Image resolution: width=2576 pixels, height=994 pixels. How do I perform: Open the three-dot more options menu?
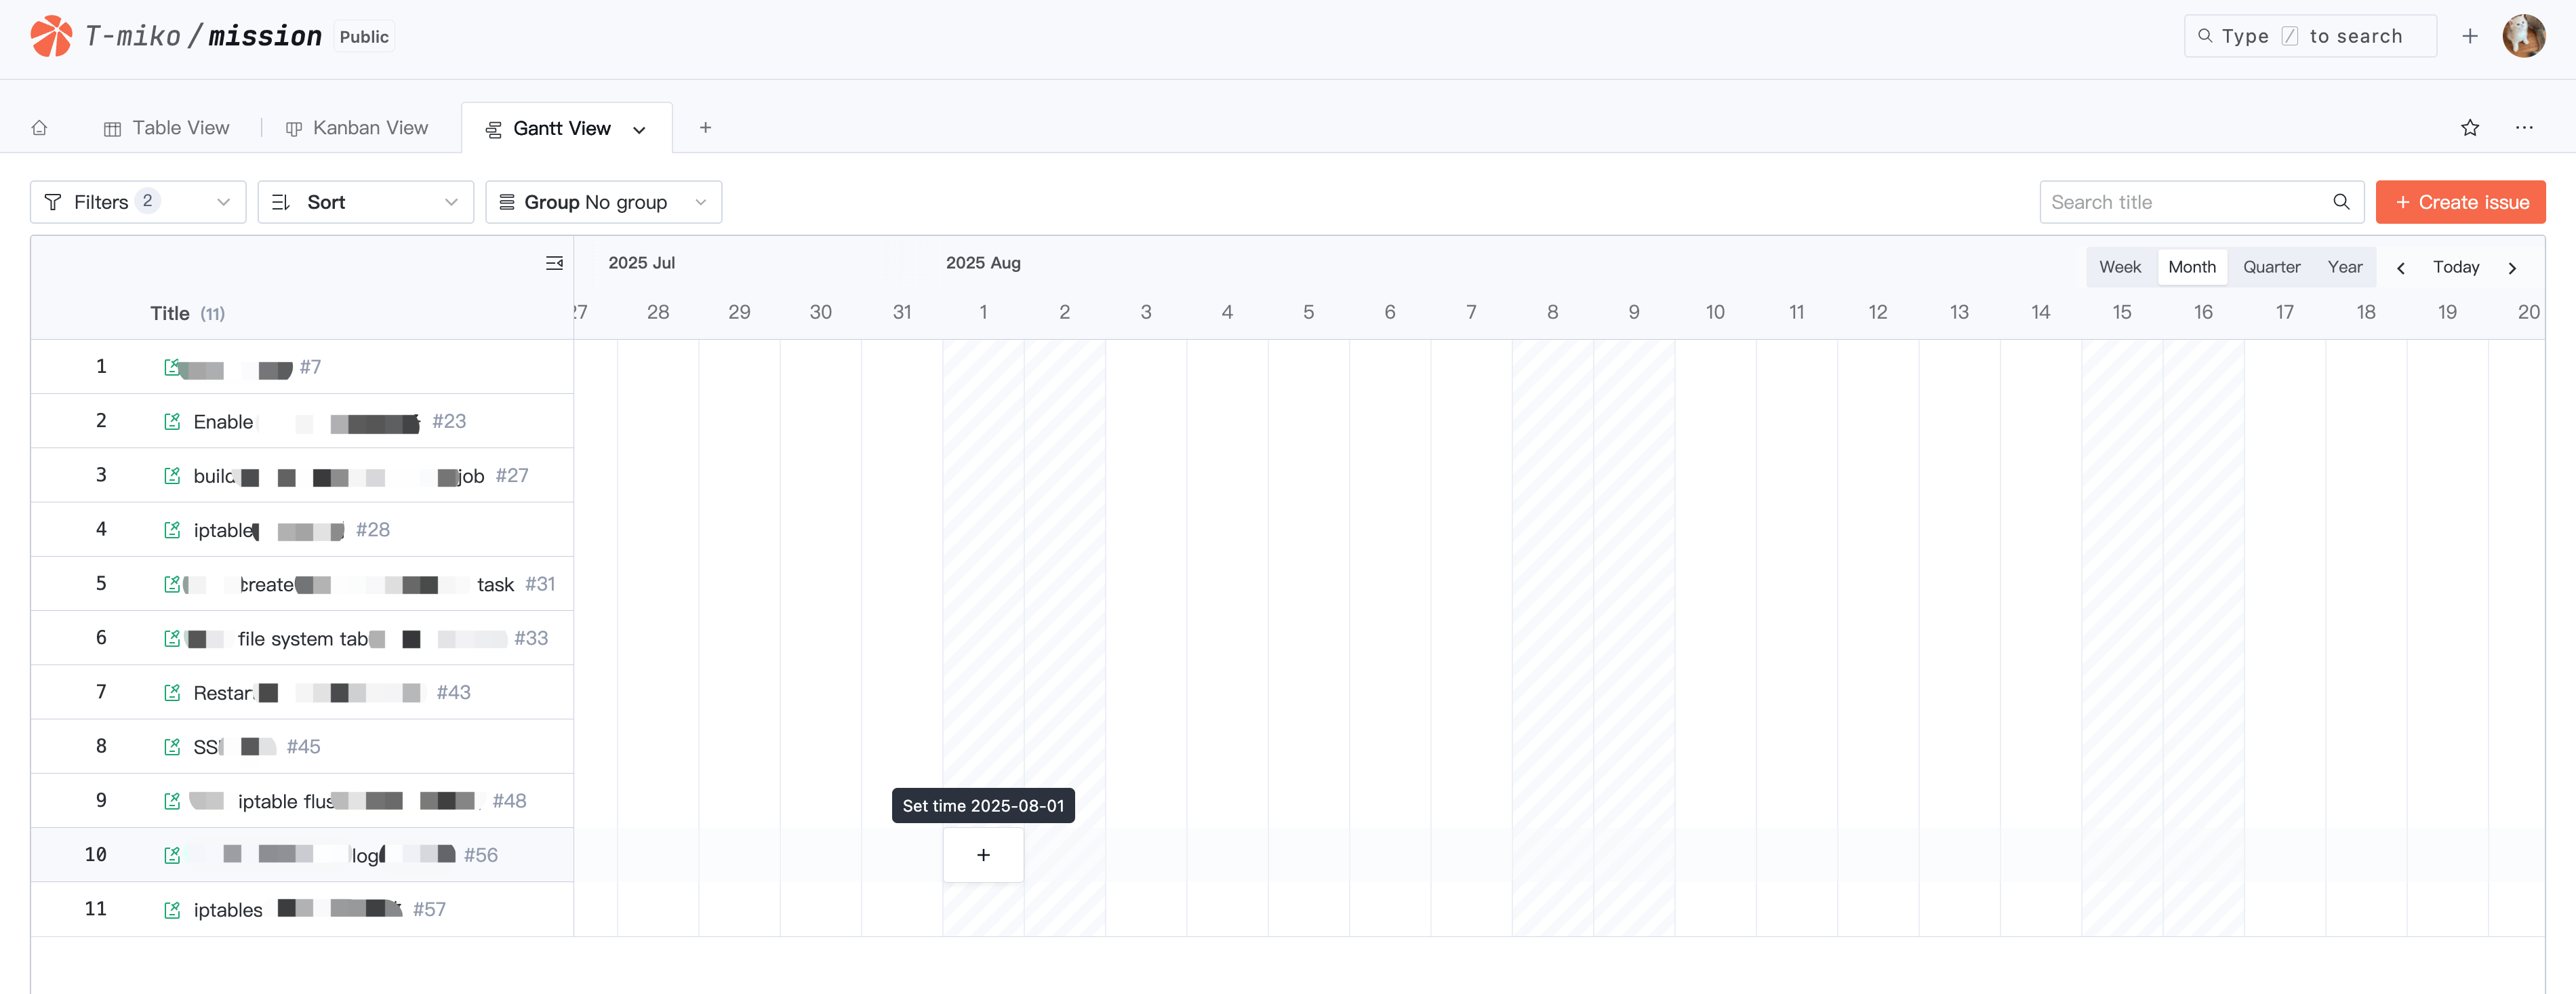click(x=2523, y=128)
